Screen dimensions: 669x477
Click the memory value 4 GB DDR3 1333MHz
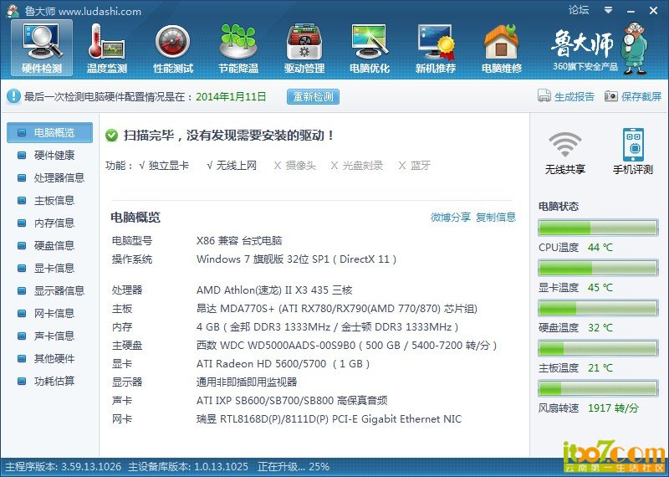click(x=327, y=327)
